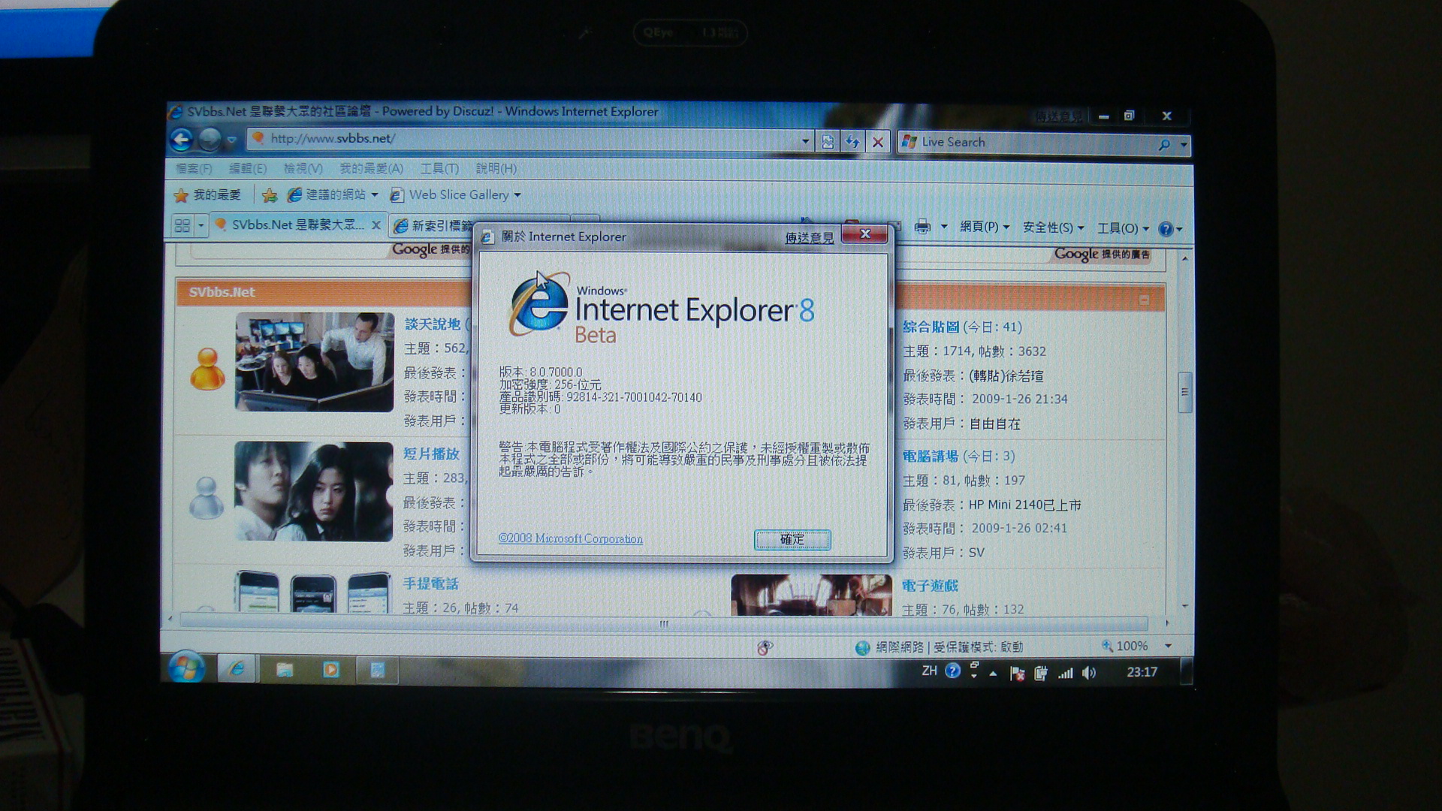Click the 確定 button in About dialog
Screen dimensions: 1442x811
click(792, 539)
